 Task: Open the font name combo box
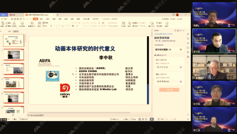[x=57, y=23]
